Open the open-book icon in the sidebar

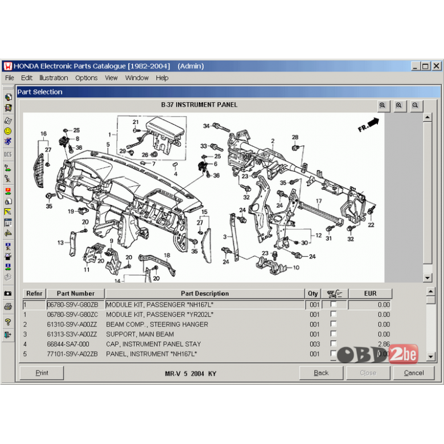tap(8, 120)
